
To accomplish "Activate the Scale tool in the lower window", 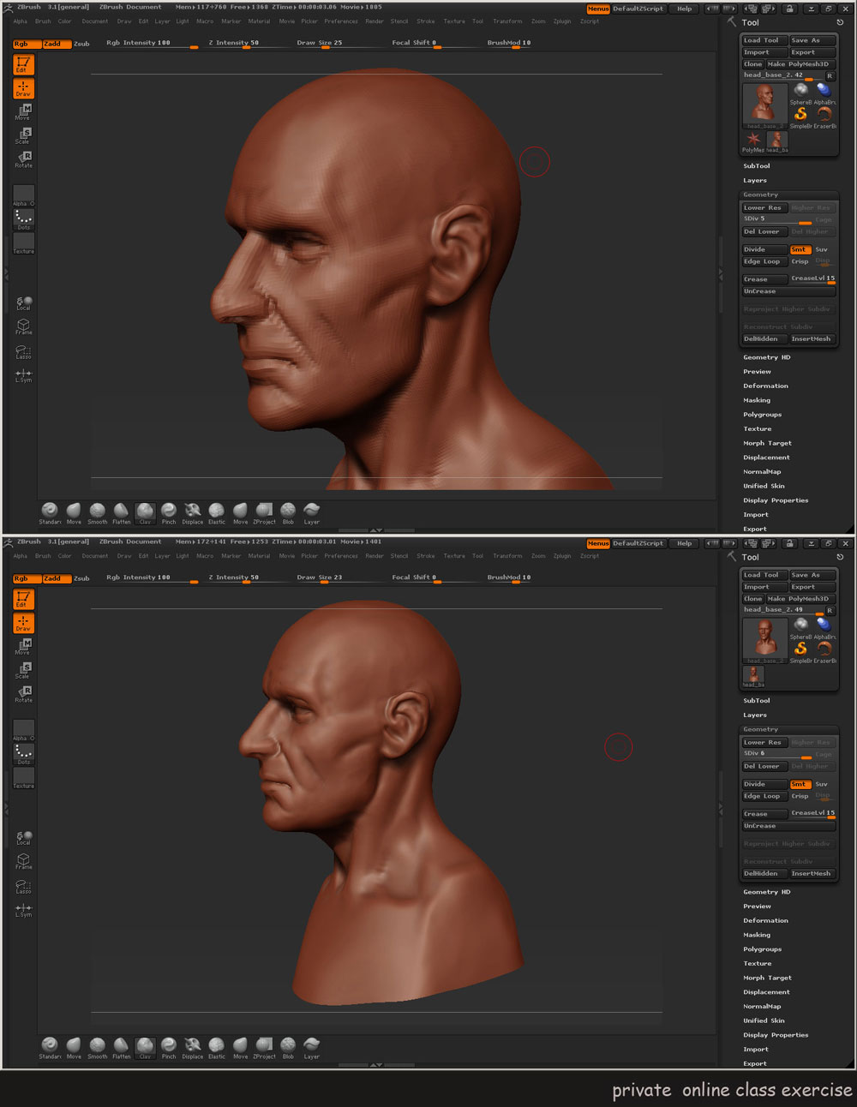I will pos(23,670).
